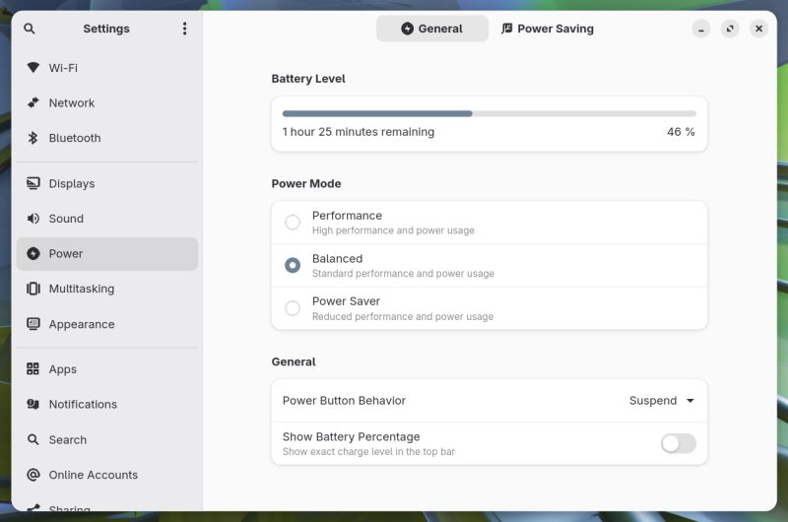Select the Performance power mode radio

[x=293, y=222]
